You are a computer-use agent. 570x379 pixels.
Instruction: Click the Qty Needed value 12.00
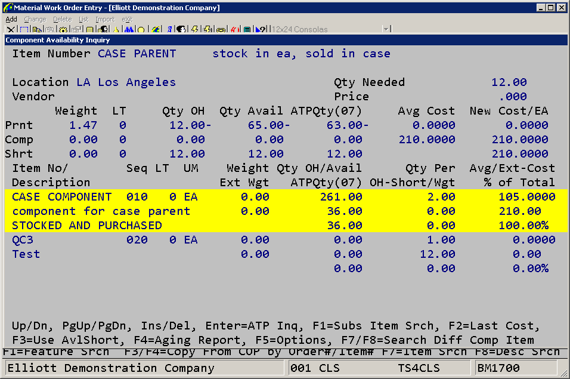tap(509, 82)
